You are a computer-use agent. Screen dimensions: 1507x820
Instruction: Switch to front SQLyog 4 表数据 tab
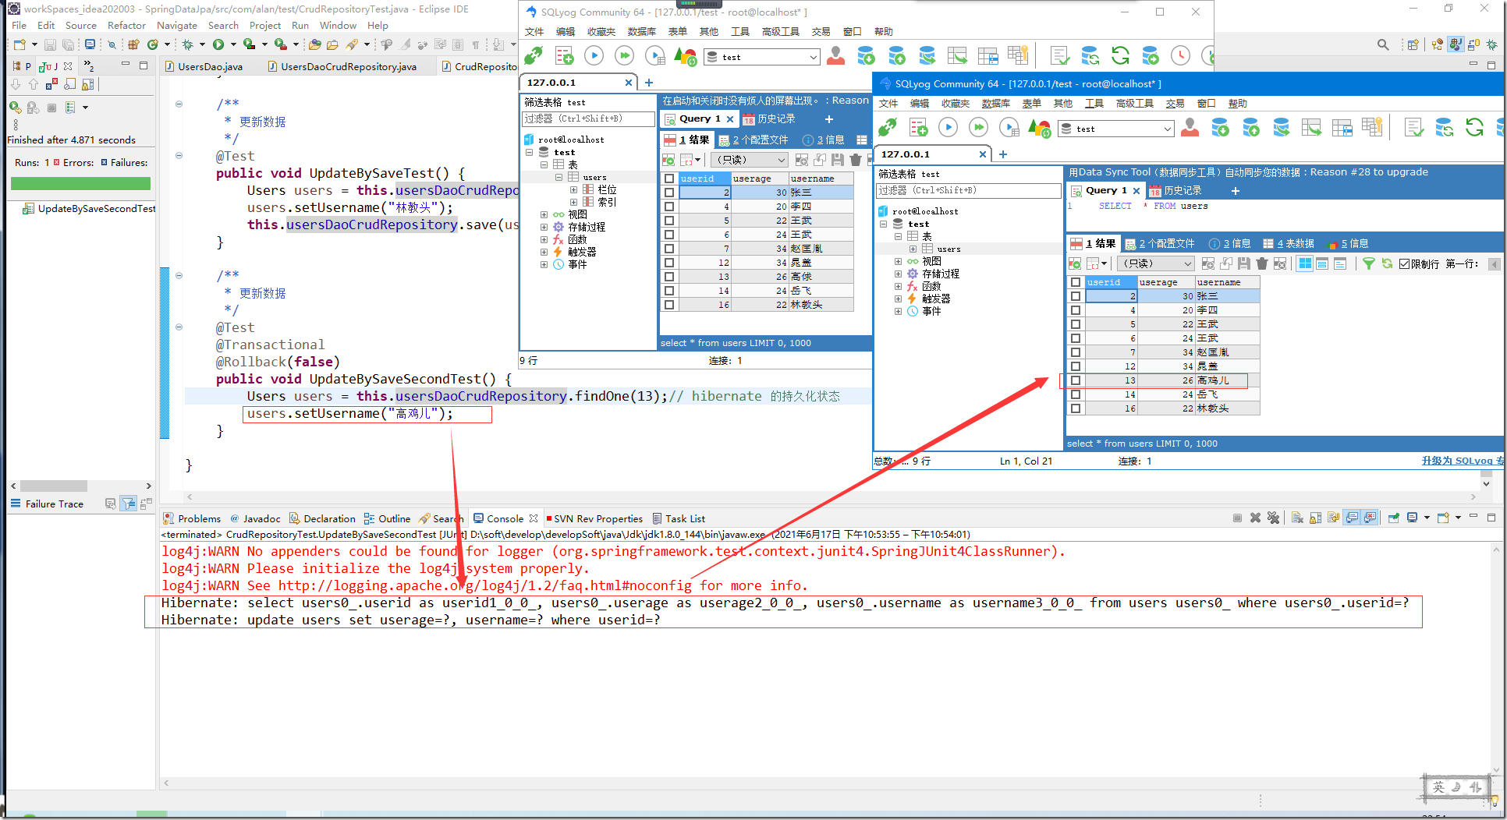tap(1288, 244)
